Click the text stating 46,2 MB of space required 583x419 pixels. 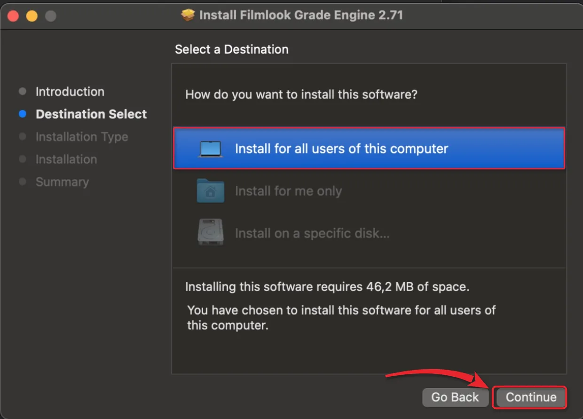point(327,287)
